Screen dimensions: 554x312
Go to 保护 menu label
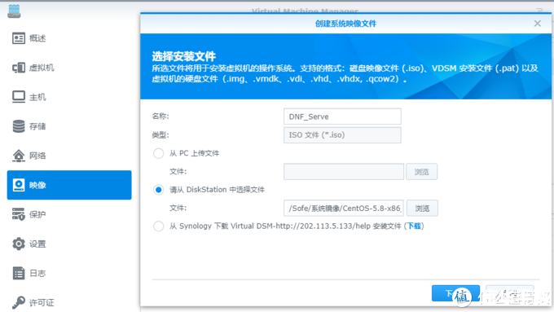37,214
